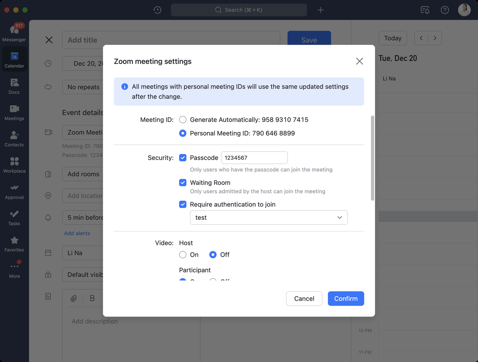This screenshot has width=478, height=362.
Task: Open the Approval icon
Action: [14, 191]
